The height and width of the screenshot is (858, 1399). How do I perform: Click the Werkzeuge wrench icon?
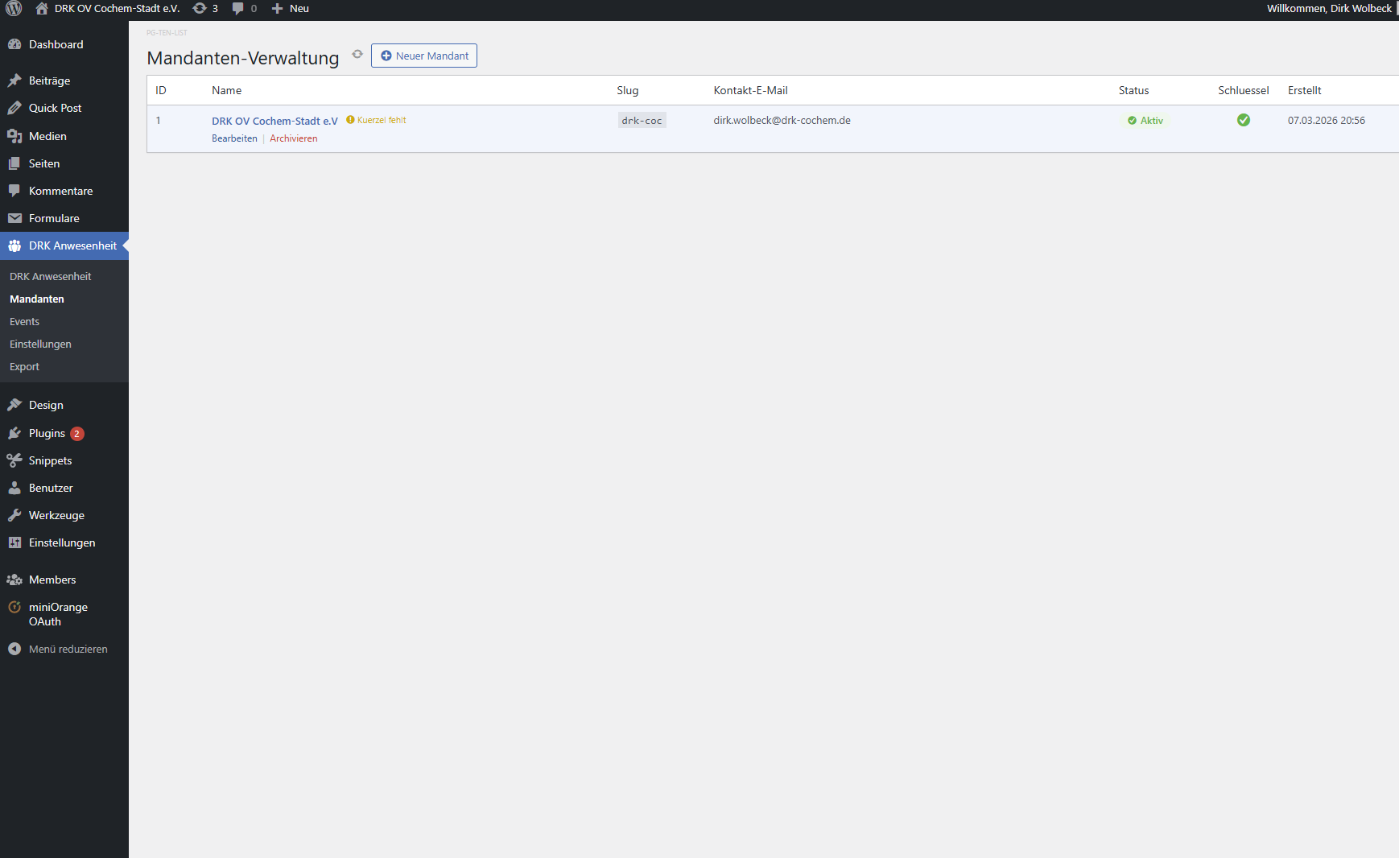(x=14, y=515)
